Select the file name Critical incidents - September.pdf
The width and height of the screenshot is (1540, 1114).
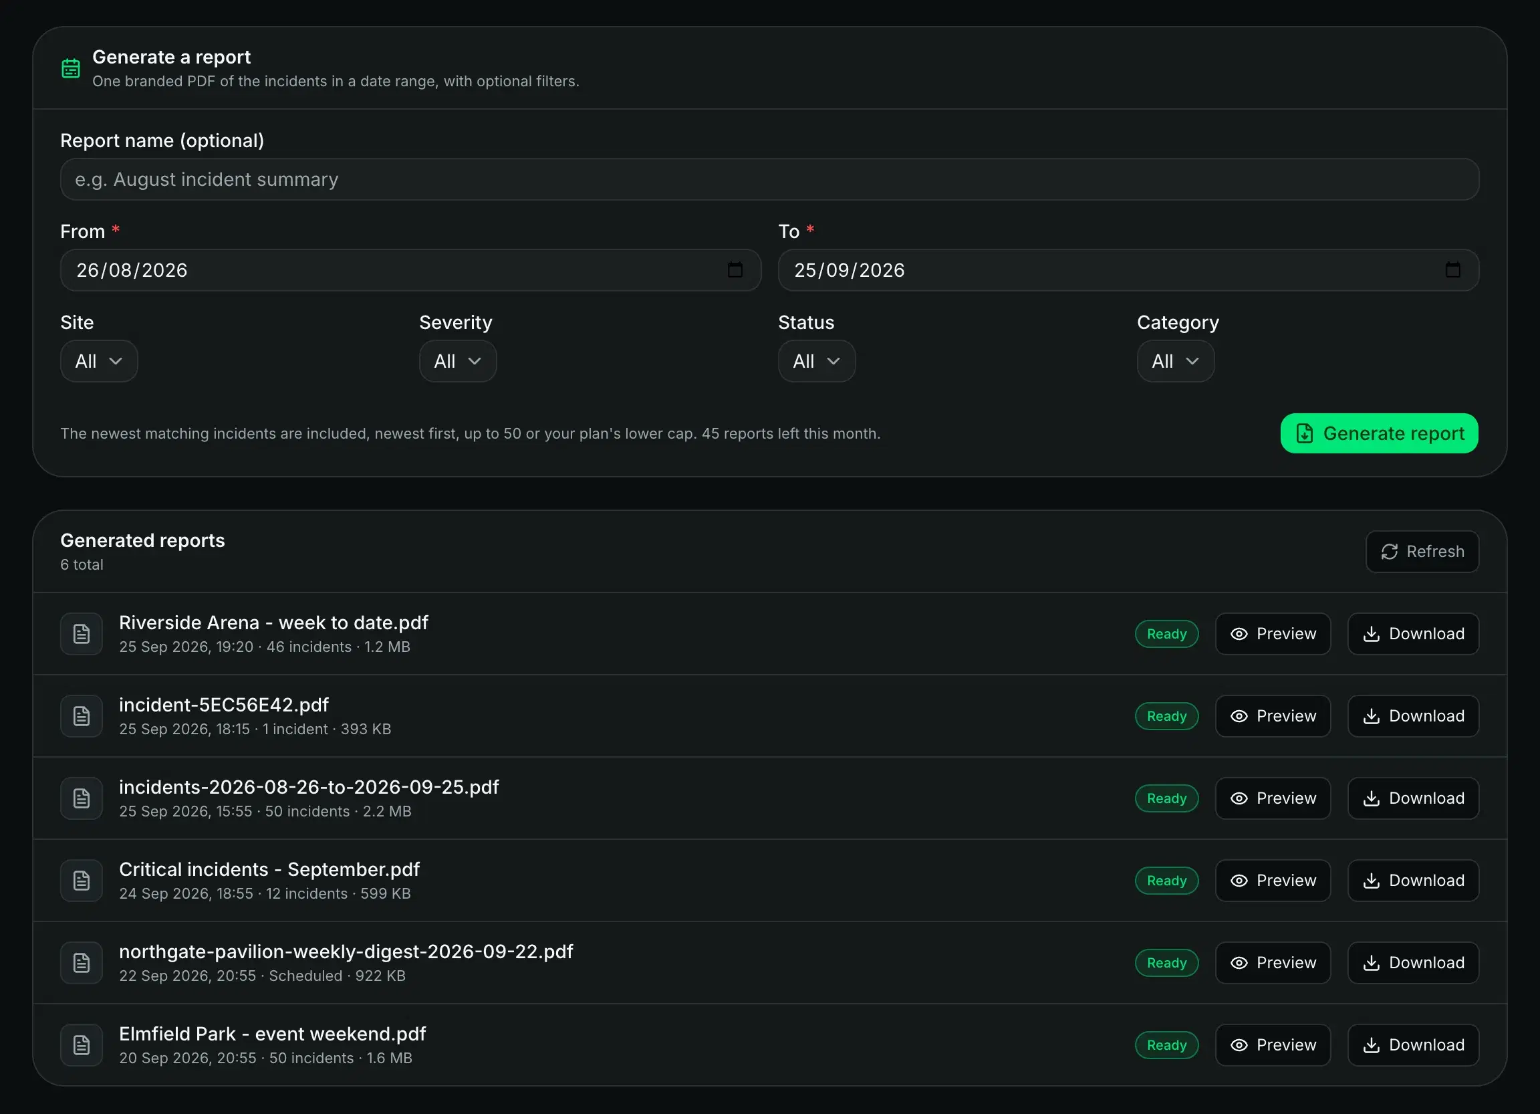coord(269,869)
